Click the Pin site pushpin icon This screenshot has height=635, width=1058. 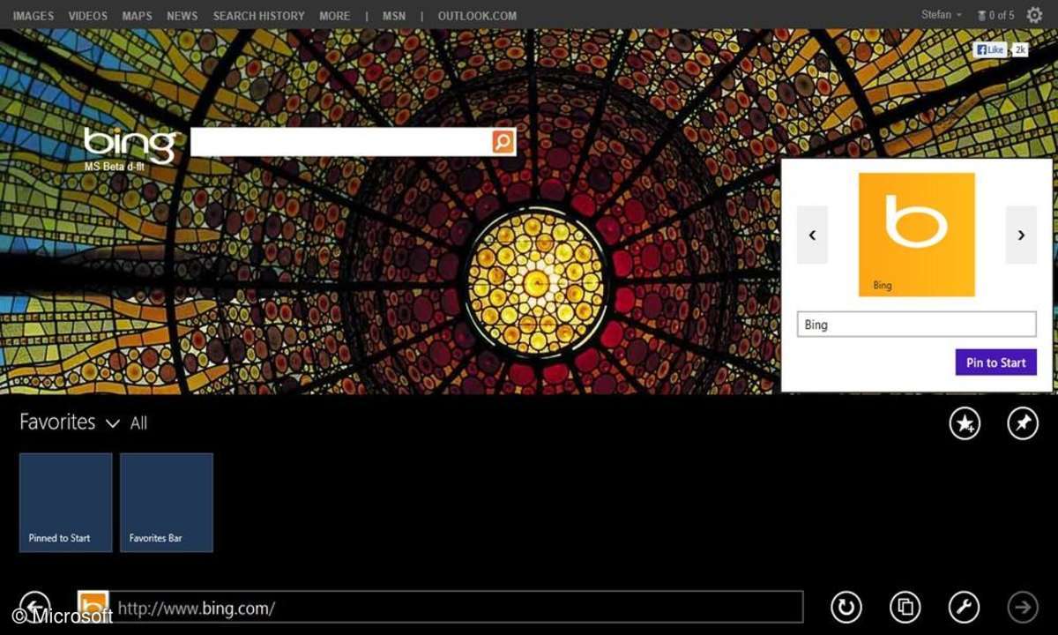coord(1023,423)
